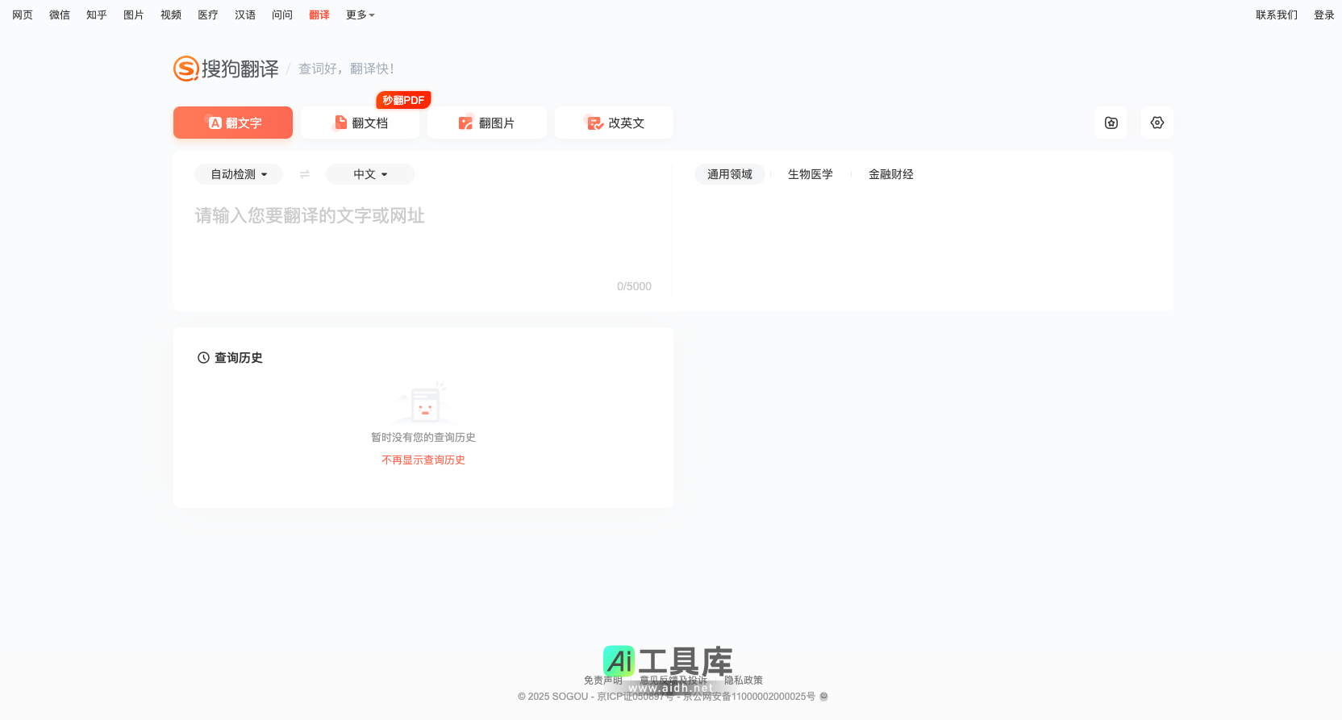The width and height of the screenshot is (1342, 720).
Task: Click the 登录 login button
Action: coord(1323,15)
